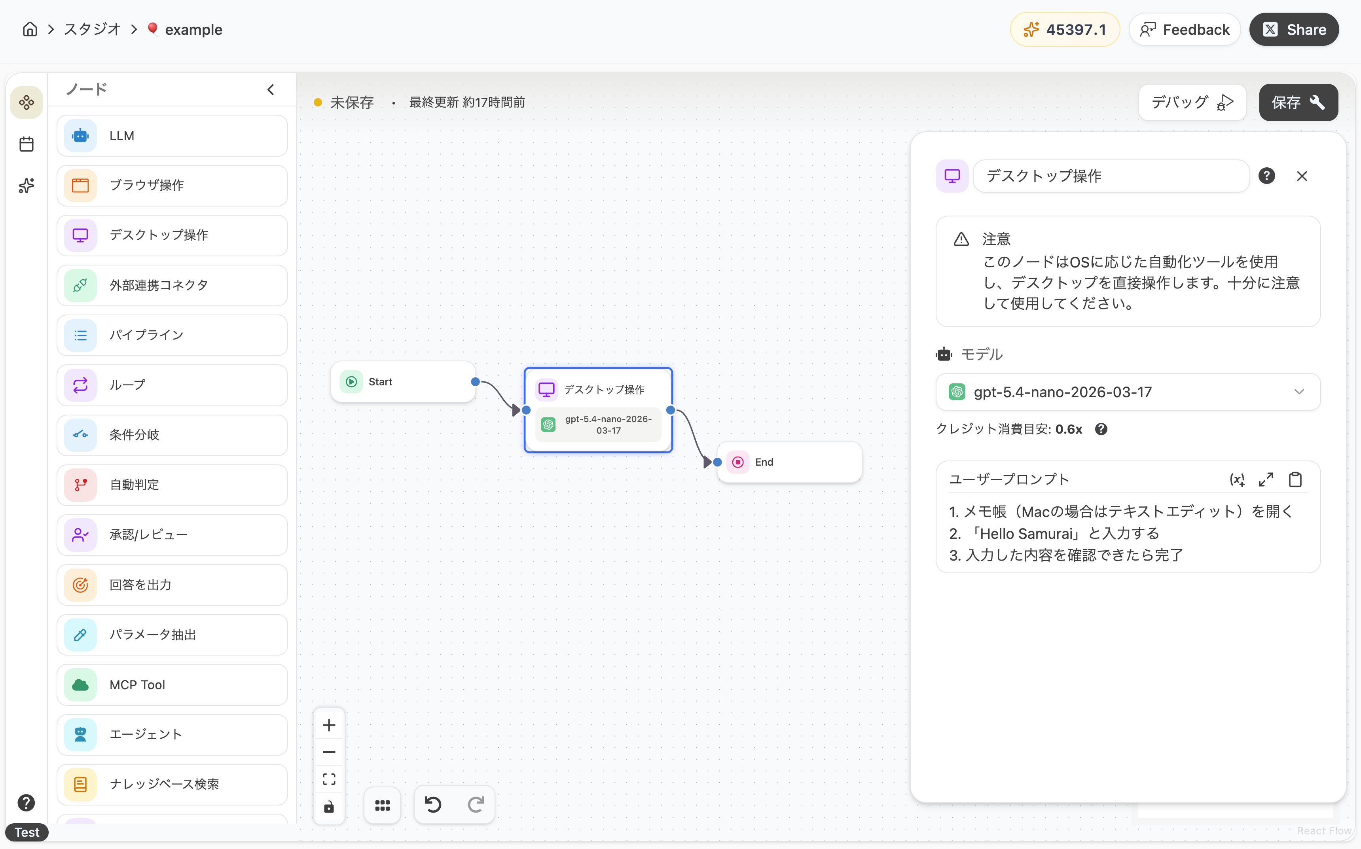1361x849 pixels.
Task: Collapse the ノード panel with the chevron
Action: click(x=271, y=90)
